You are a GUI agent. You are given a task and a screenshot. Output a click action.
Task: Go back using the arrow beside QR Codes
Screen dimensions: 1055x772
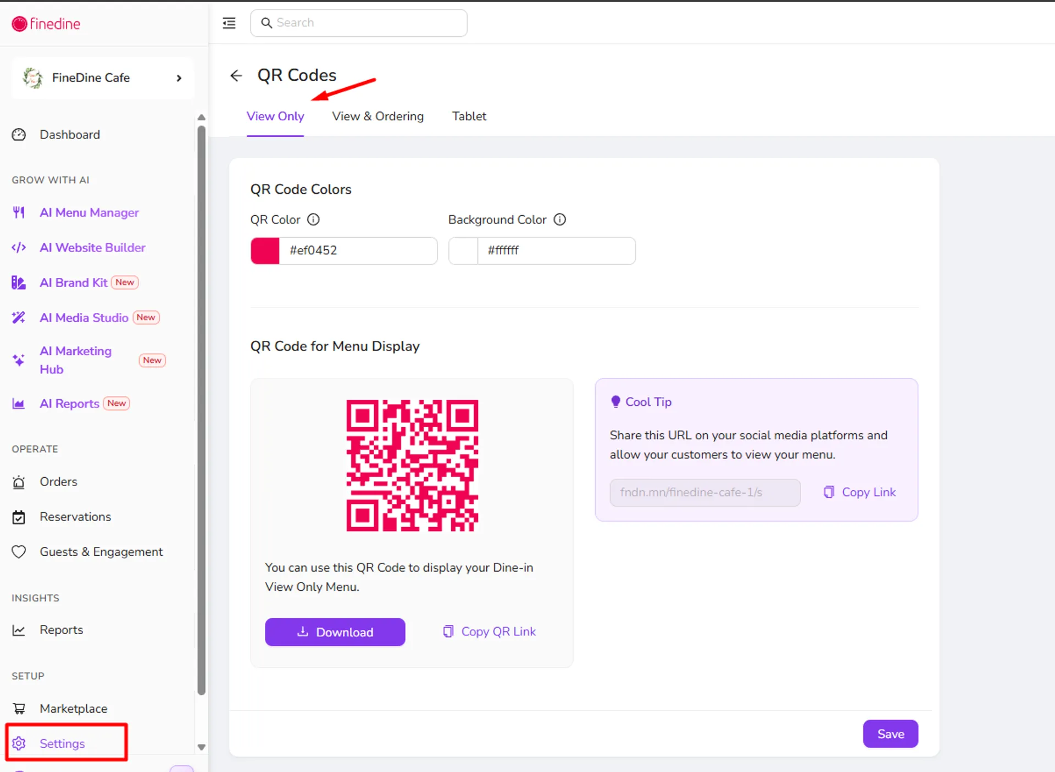236,75
